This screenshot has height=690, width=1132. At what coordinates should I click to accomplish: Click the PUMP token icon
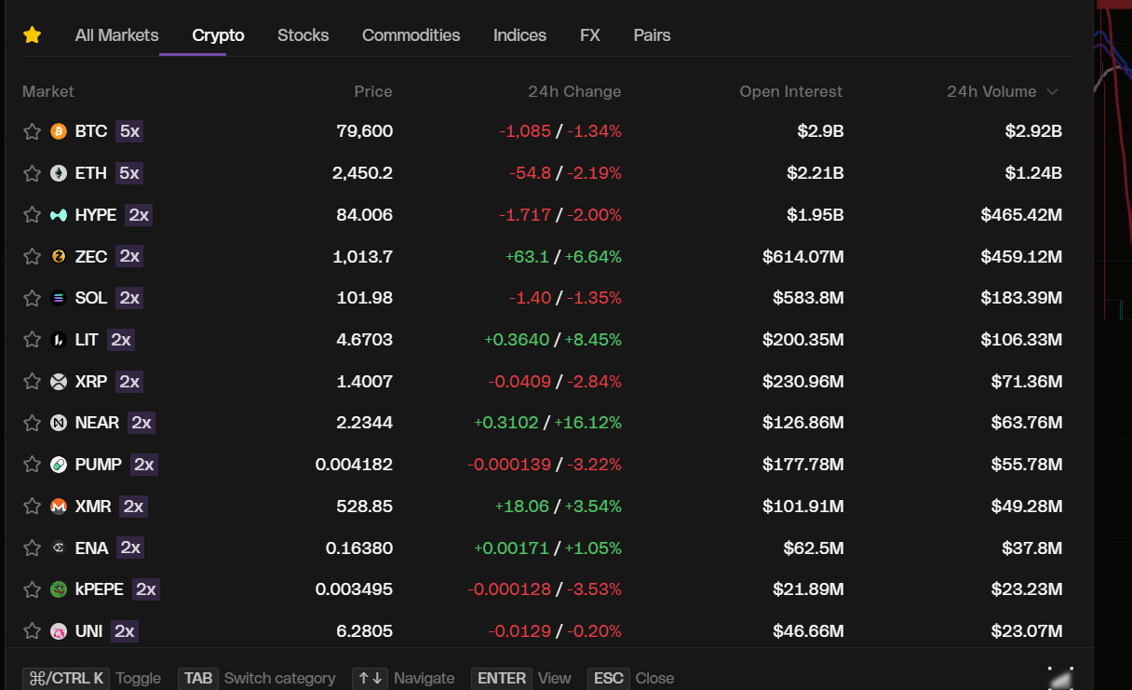(59, 465)
